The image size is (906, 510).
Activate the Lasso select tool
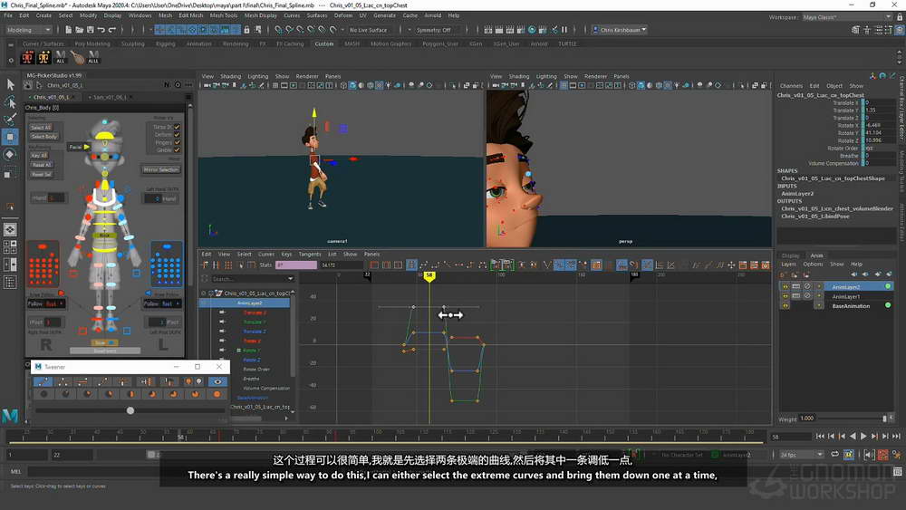10,102
